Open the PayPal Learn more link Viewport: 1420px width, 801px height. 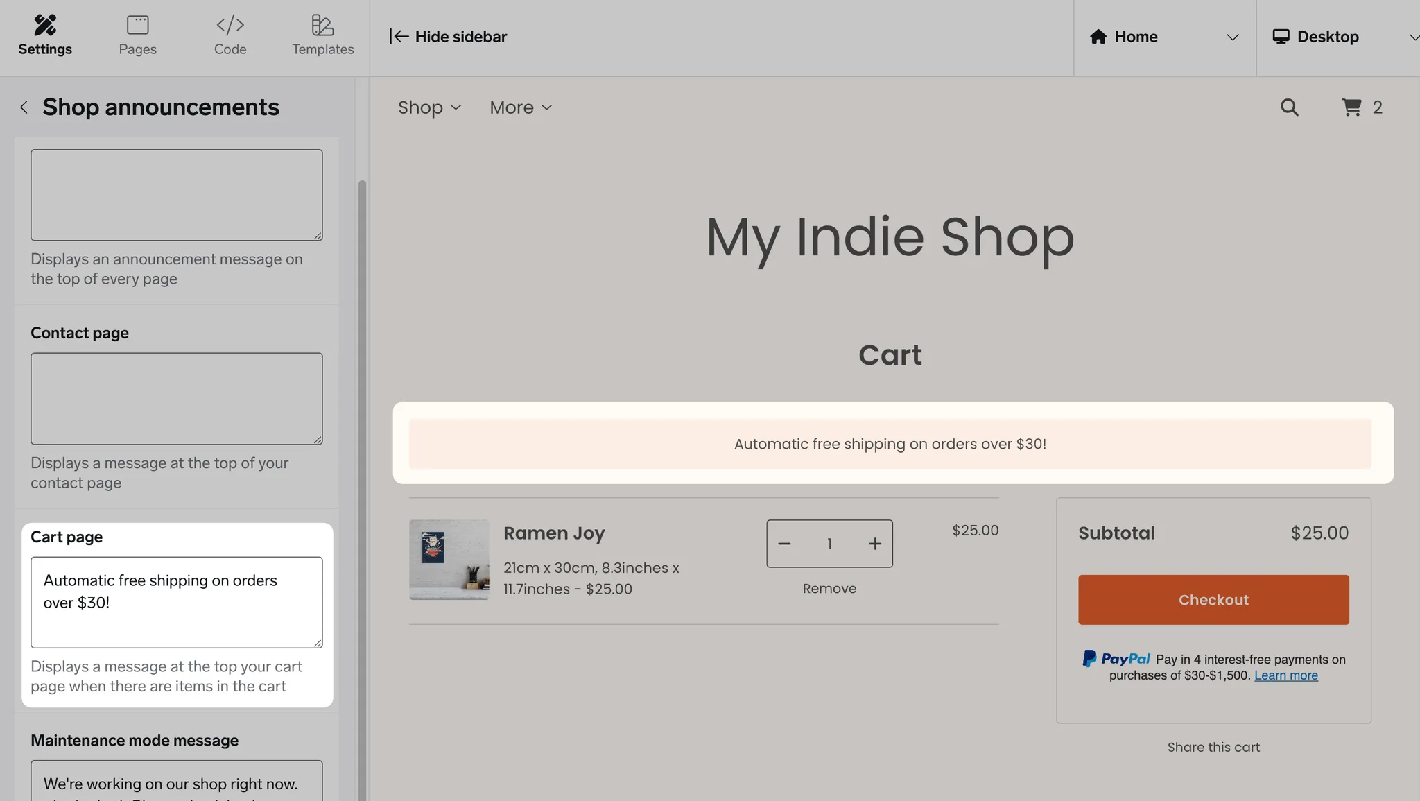[1285, 675]
